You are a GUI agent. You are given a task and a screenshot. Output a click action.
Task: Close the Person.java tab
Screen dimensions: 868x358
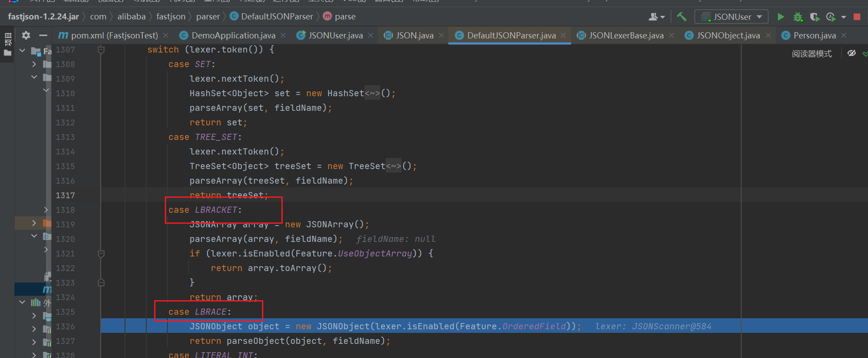pos(844,35)
